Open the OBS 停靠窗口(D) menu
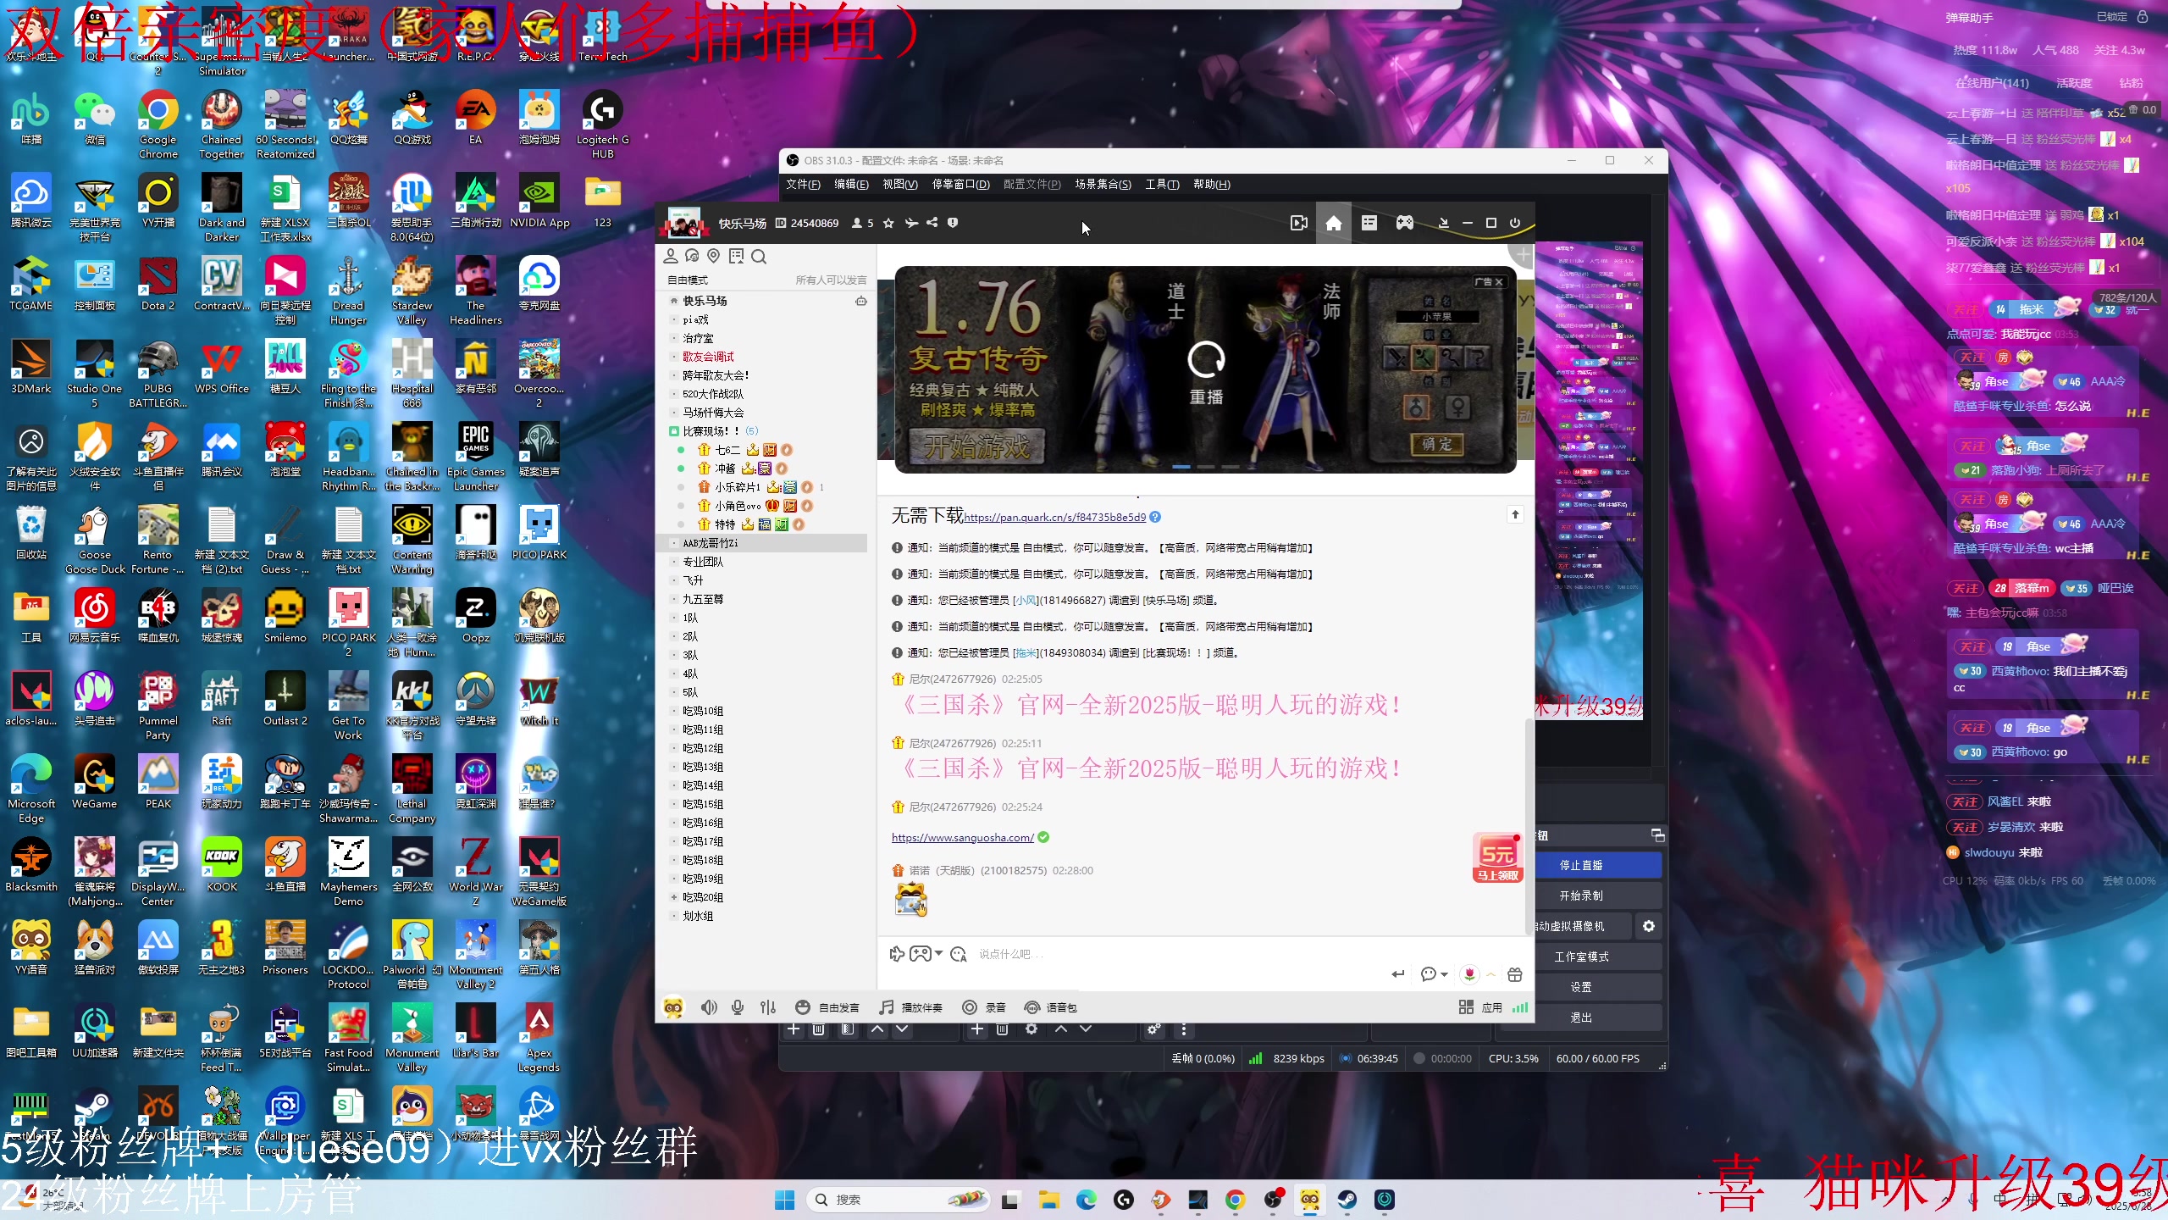The height and width of the screenshot is (1220, 2168). tap(960, 184)
